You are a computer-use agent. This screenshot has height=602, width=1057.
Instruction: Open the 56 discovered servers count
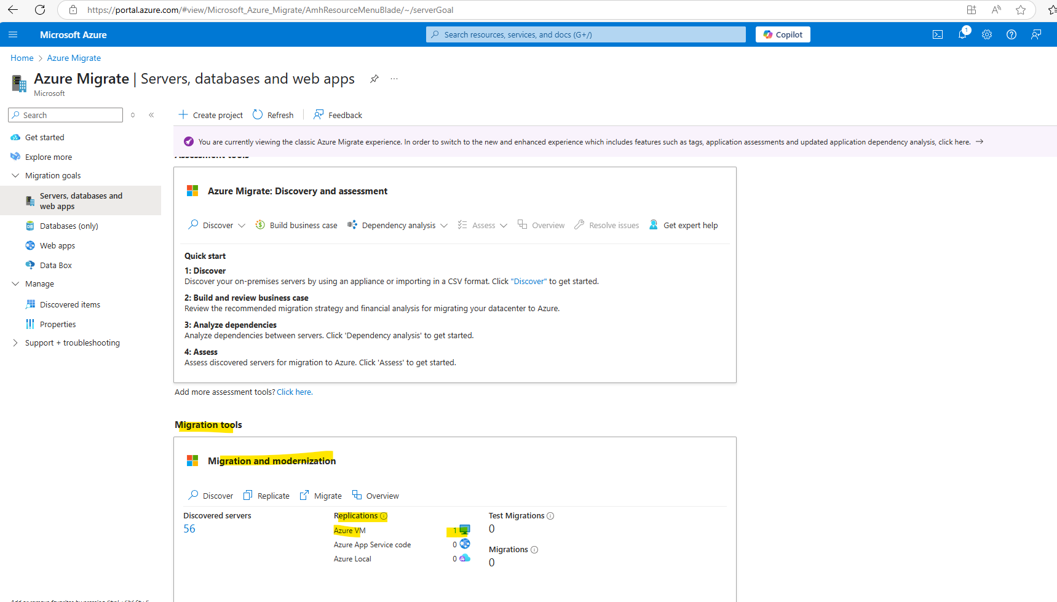[189, 529]
